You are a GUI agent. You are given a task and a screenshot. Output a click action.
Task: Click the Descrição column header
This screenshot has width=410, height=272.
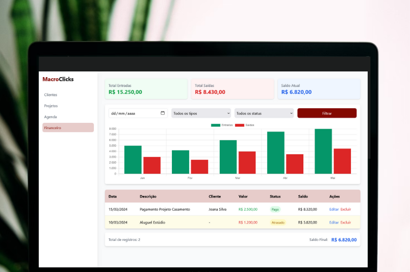[148, 196]
